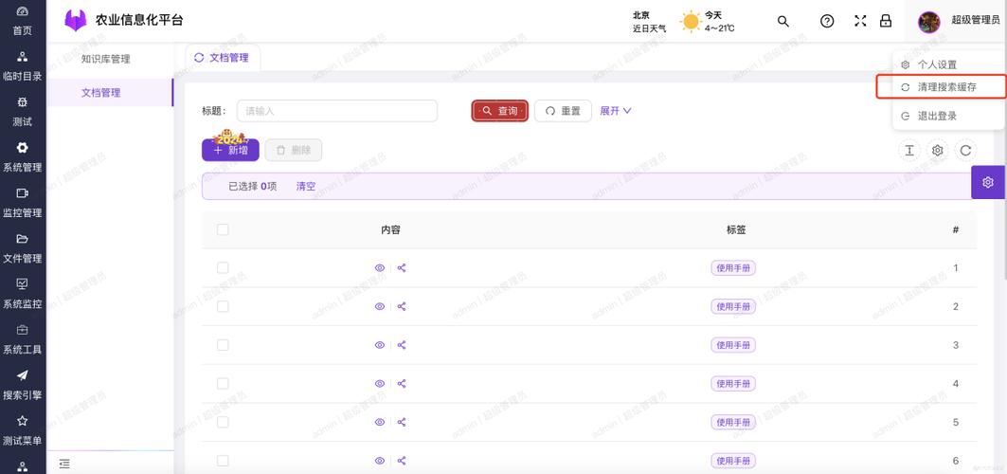Viewport: 1007px width, 474px height.
Task: Share document in row 3
Action: tap(402, 345)
